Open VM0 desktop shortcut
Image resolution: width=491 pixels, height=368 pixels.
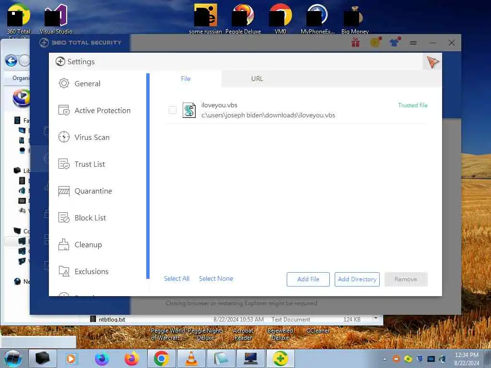tap(280, 19)
